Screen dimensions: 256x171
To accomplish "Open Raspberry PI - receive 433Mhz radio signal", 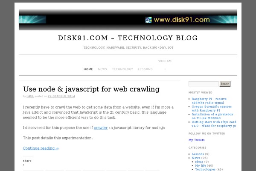I will pyautogui.click(x=209, y=101).
